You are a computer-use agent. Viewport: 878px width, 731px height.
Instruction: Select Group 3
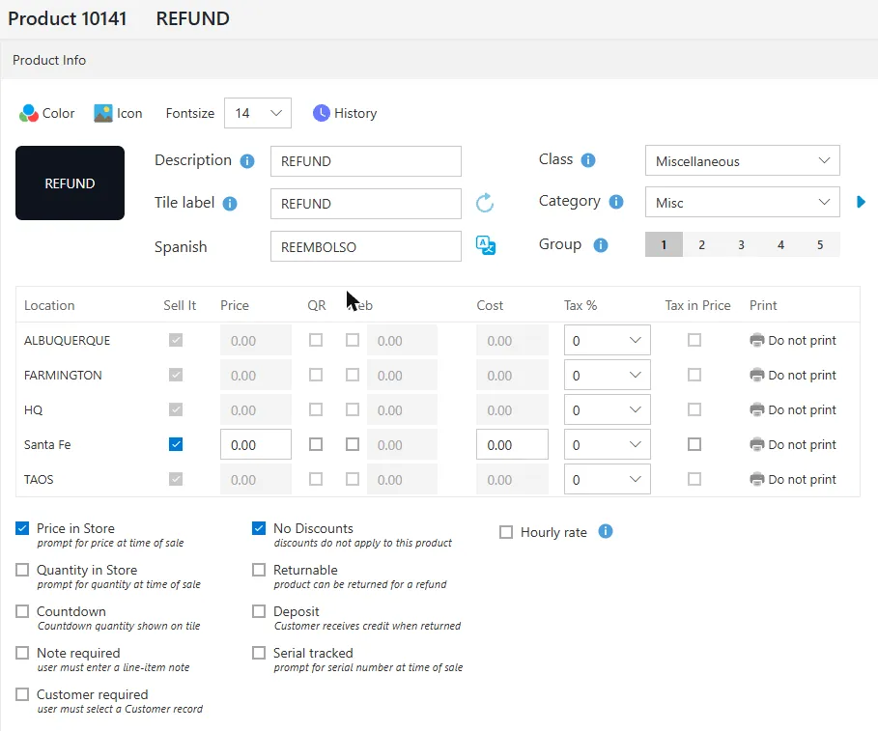click(x=741, y=244)
